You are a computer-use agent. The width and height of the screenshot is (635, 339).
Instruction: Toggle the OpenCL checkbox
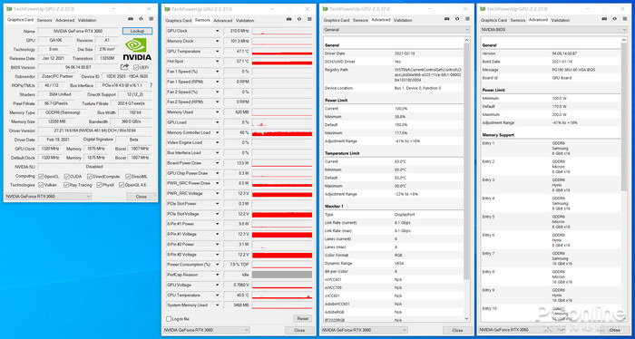(x=41, y=177)
